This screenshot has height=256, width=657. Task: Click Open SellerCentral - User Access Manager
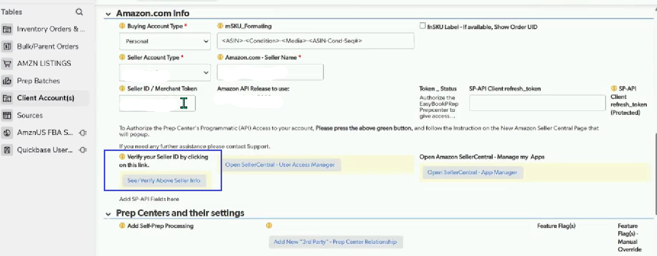point(280,165)
